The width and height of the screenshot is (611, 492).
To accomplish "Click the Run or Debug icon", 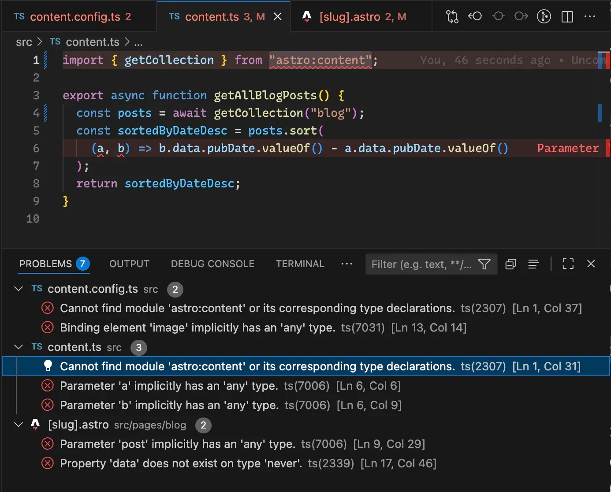I will (x=544, y=16).
